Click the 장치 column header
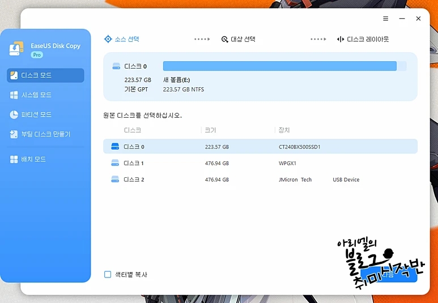The height and width of the screenshot is (303, 438). [x=284, y=130]
